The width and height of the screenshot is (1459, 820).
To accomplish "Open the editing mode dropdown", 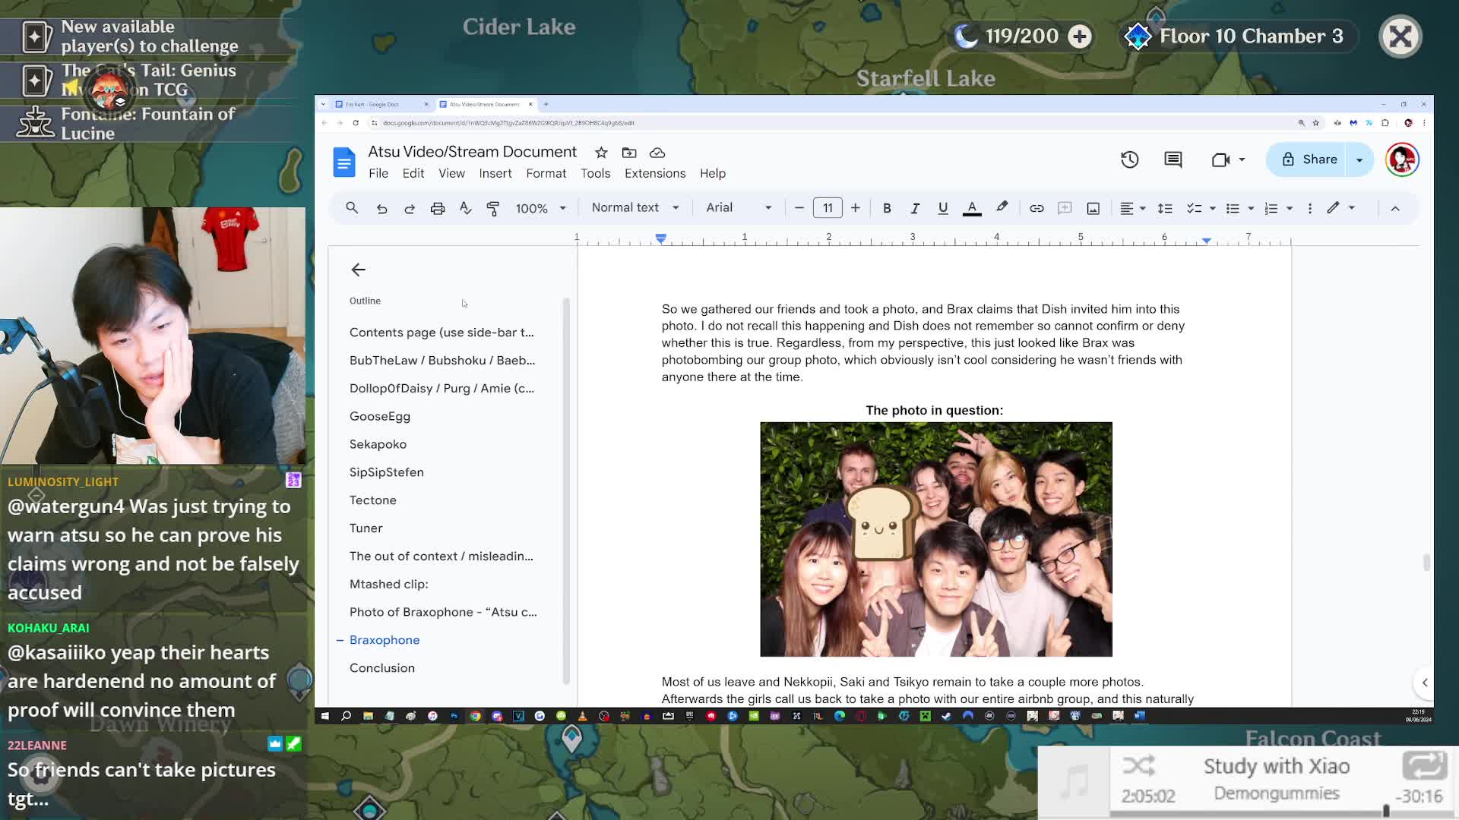I will coord(1341,208).
